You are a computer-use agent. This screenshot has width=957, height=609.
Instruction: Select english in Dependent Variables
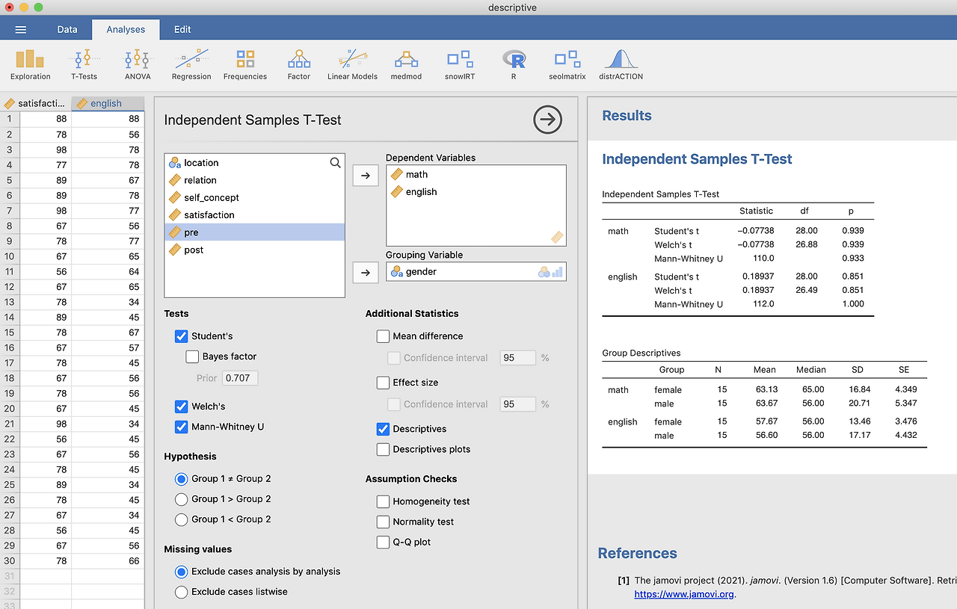(476, 191)
